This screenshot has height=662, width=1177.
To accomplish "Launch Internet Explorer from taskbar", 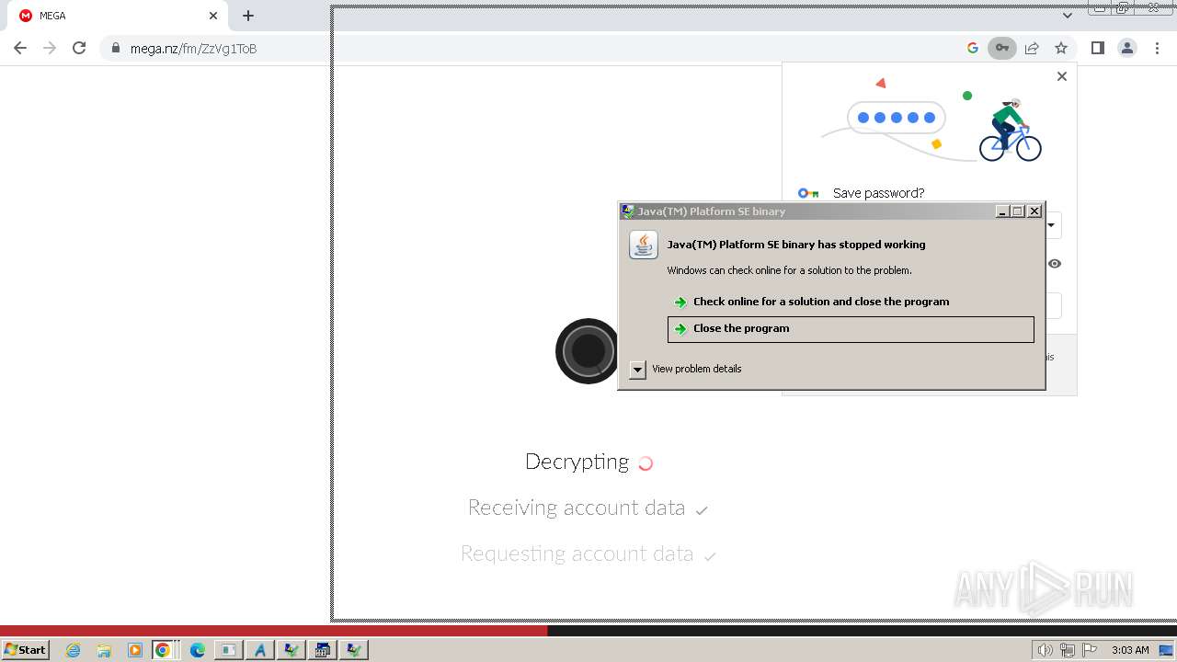I will pos(74,650).
